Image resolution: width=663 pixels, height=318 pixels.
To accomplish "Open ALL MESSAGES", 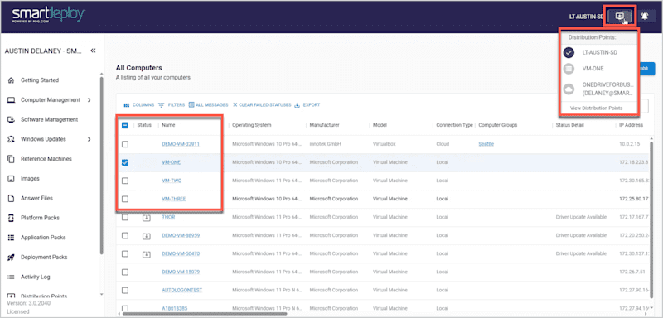I will coord(208,104).
